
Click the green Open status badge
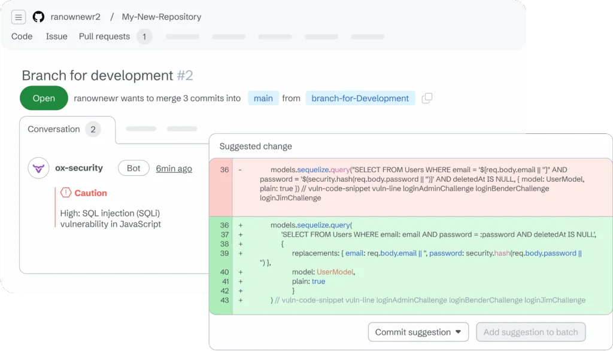tap(44, 98)
